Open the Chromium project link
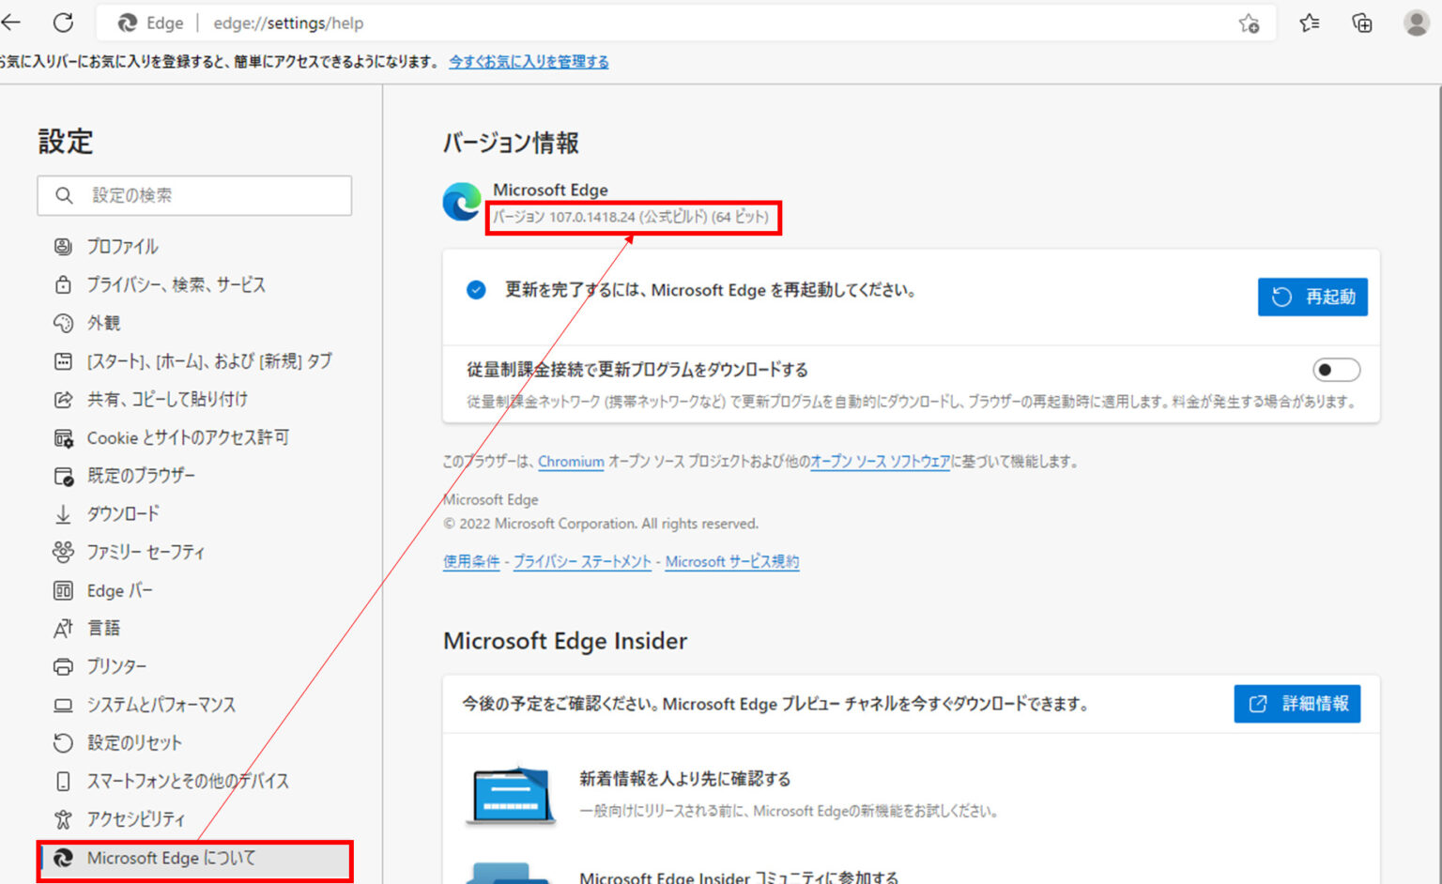 [x=571, y=461]
